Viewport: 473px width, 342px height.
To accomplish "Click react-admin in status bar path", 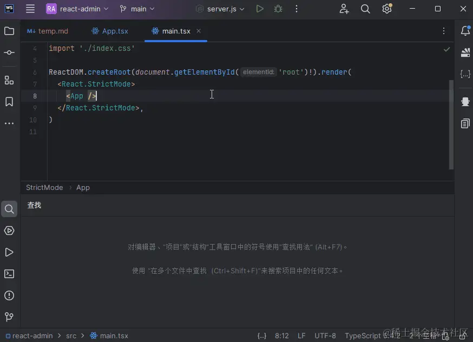I will coord(29,336).
